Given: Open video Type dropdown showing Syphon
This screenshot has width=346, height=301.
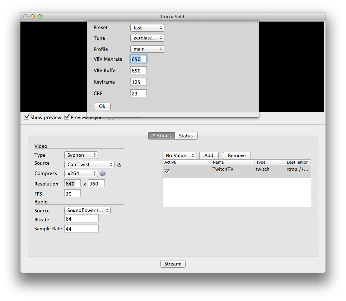Looking at the screenshot, I should 81,155.
